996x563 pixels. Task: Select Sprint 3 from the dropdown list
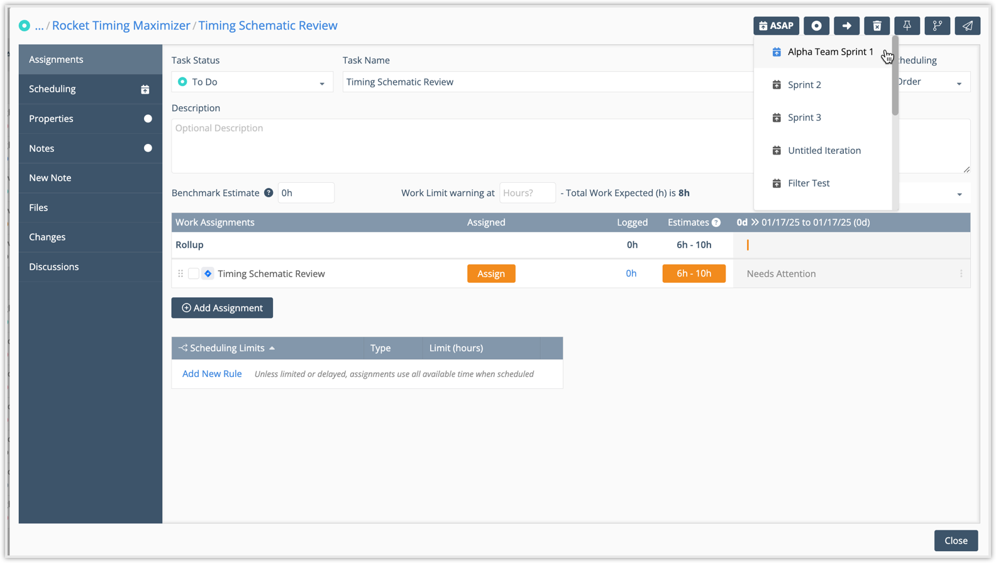click(x=804, y=118)
